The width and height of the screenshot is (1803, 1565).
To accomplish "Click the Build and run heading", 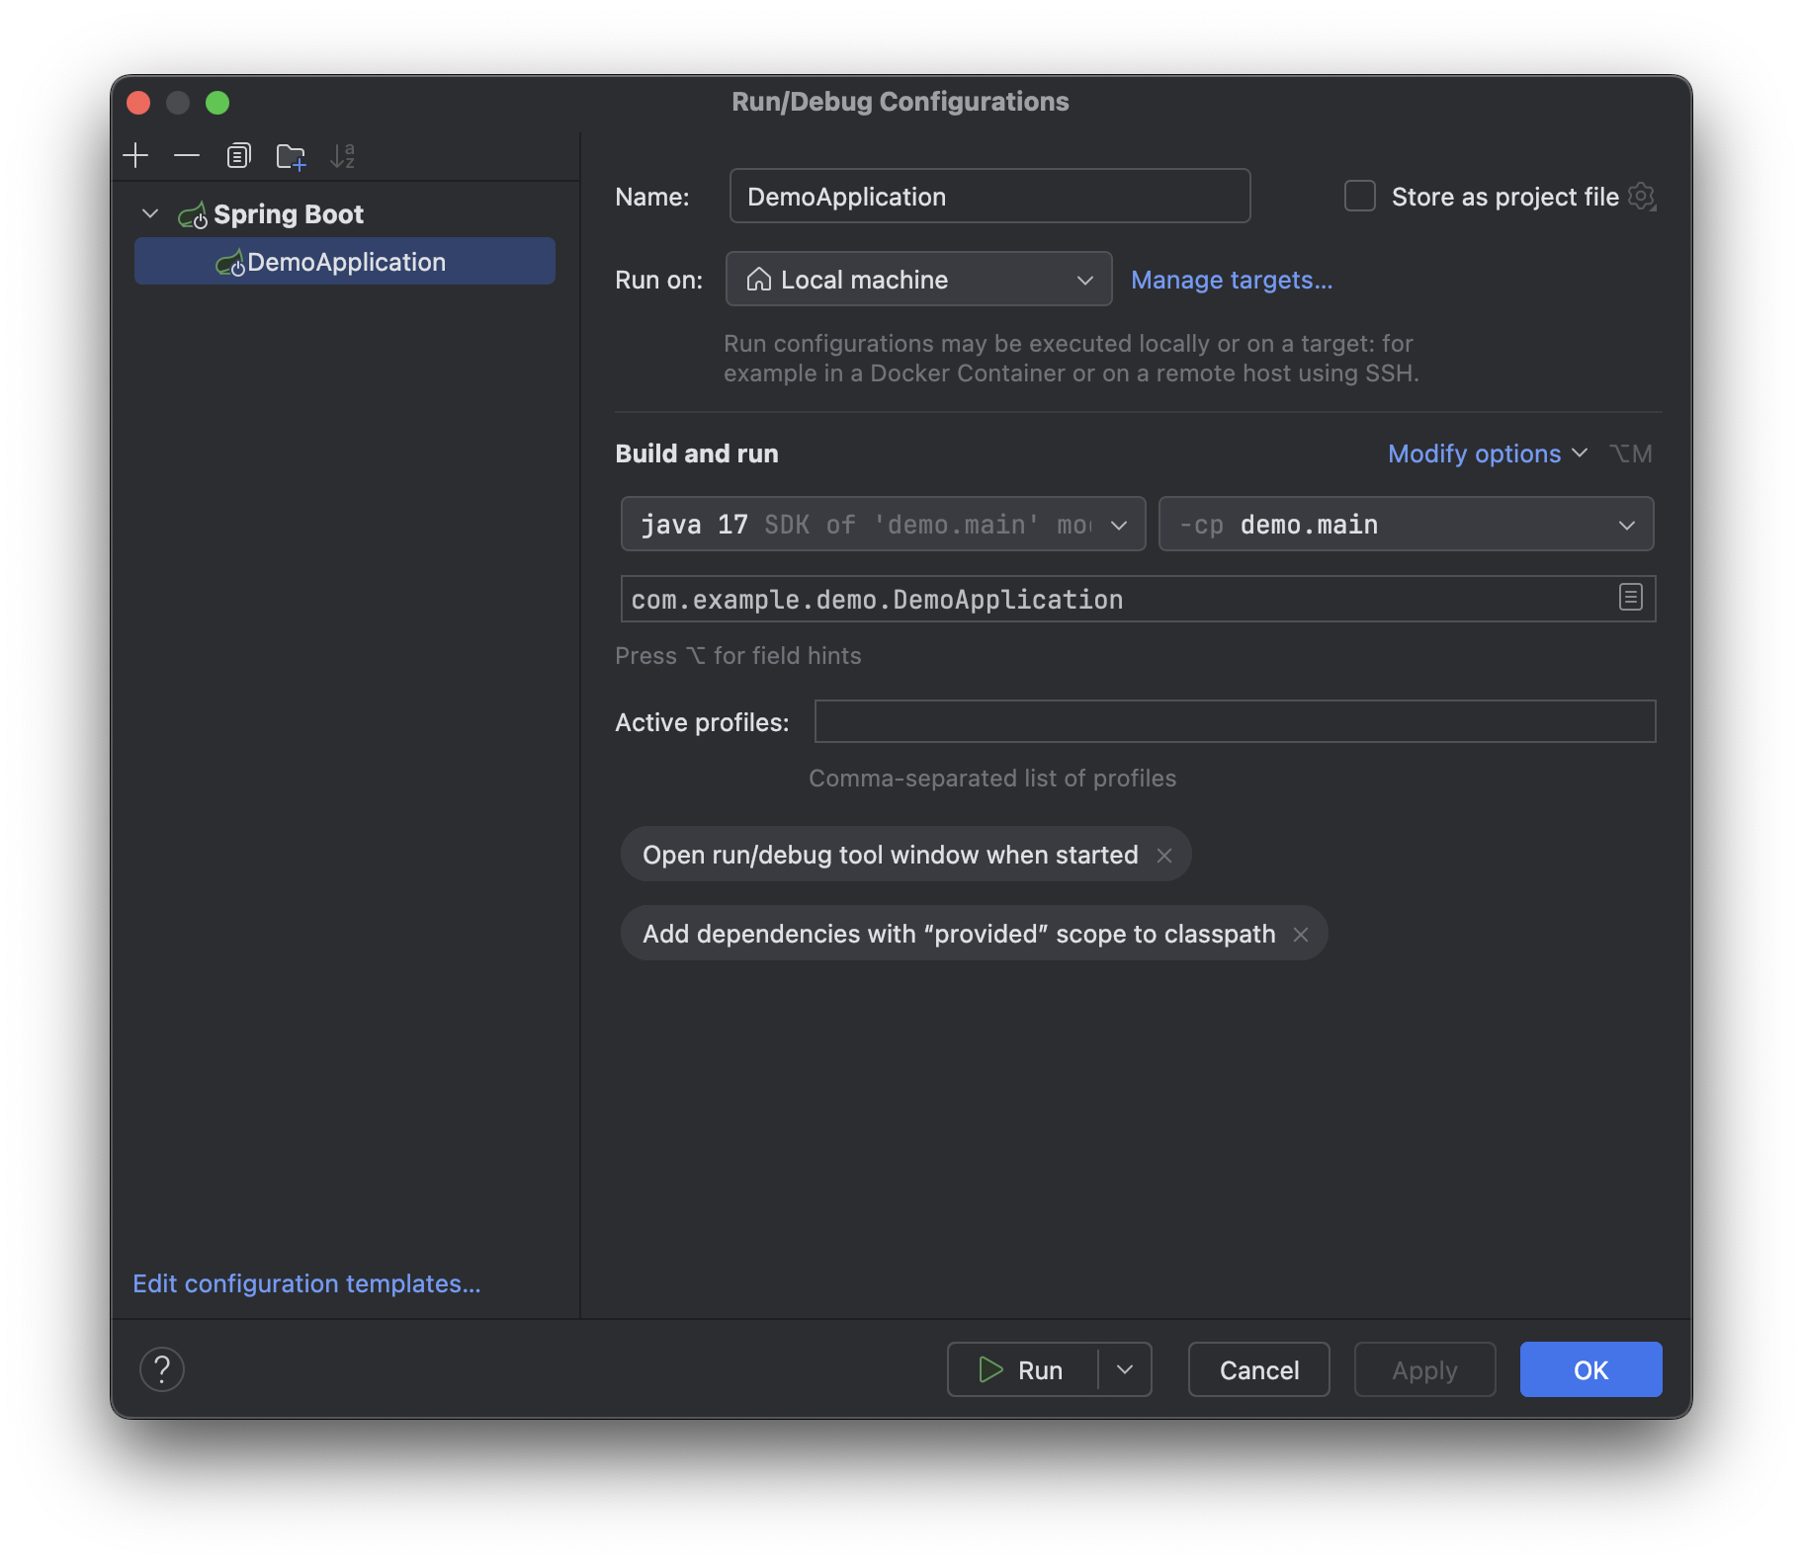I will 697,453.
